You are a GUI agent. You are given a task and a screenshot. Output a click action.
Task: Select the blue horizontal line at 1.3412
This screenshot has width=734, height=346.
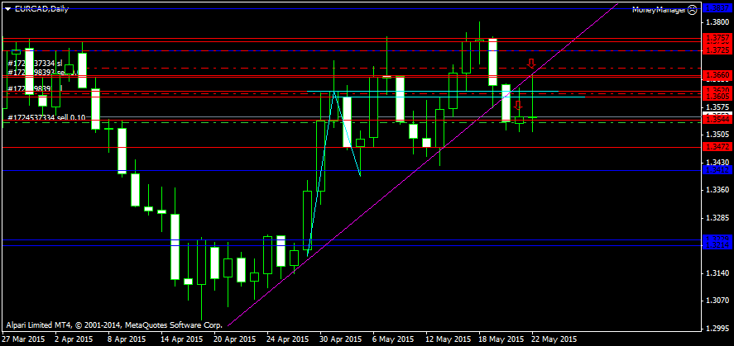(351, 170)
